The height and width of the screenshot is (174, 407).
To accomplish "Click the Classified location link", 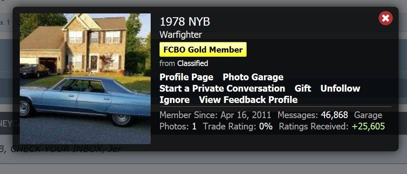I will point(193,63).
